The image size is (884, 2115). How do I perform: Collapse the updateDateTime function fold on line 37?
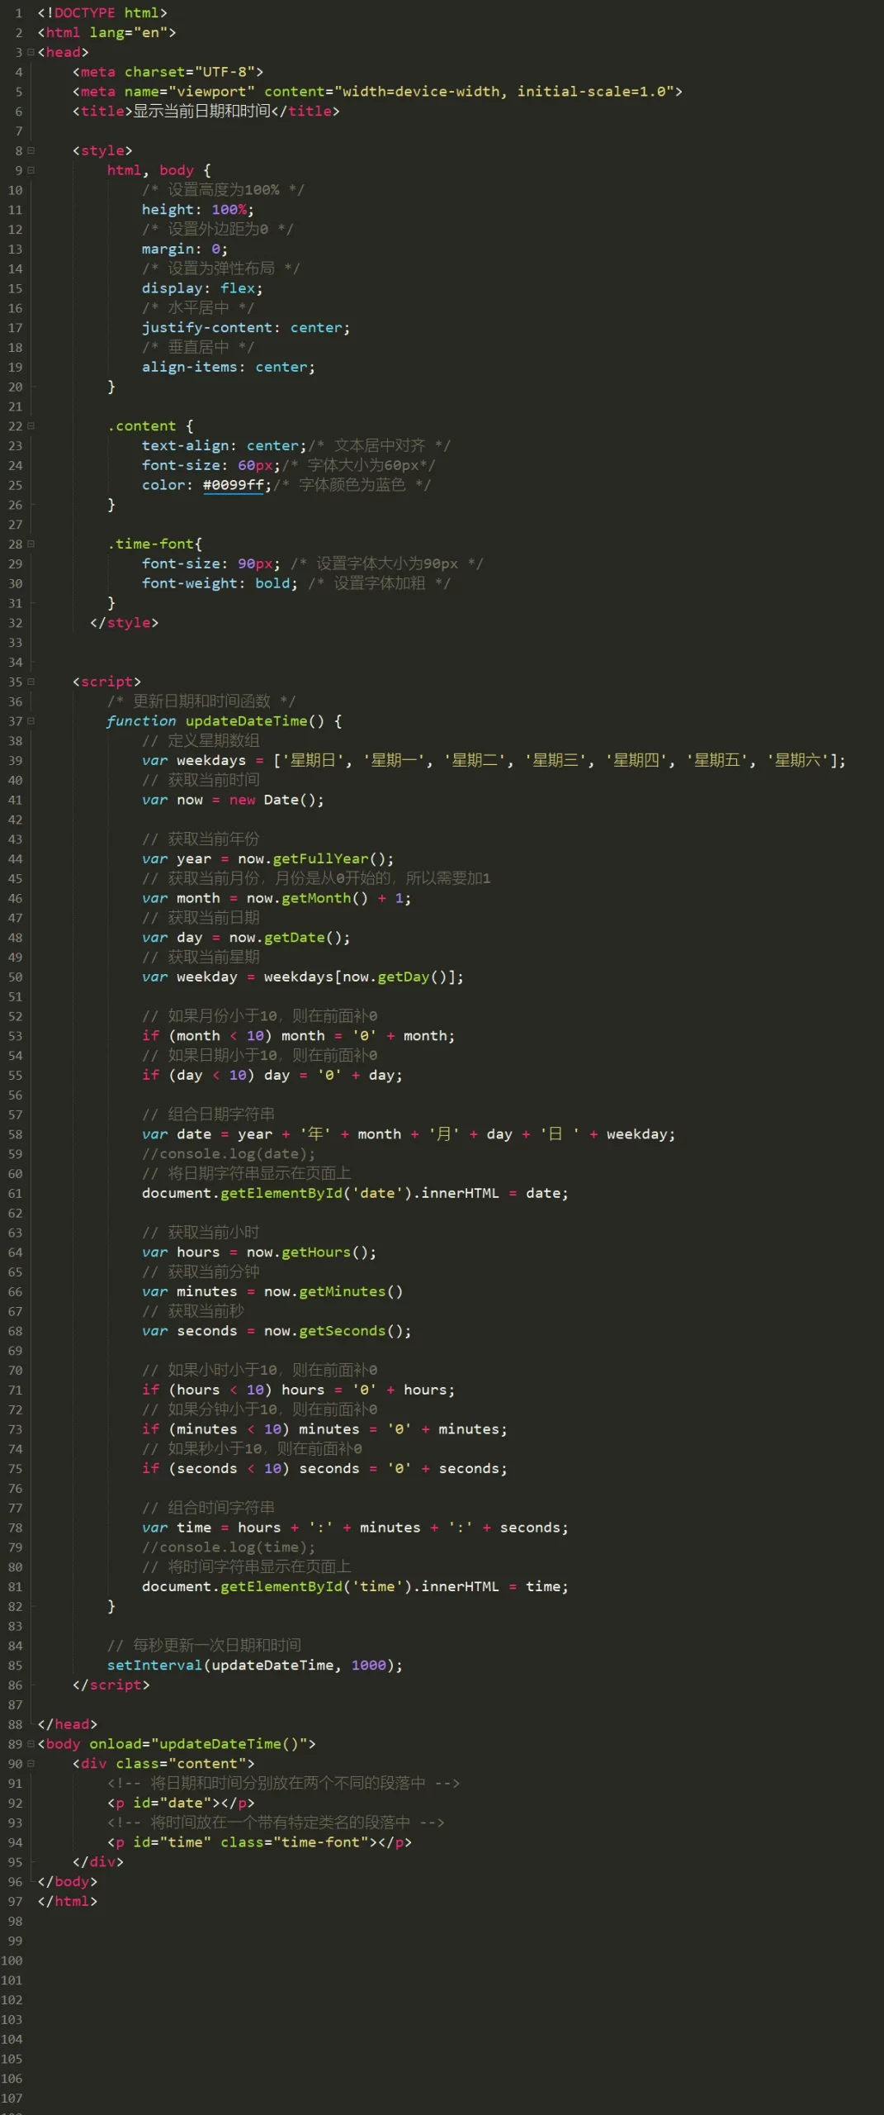point(31,721)
